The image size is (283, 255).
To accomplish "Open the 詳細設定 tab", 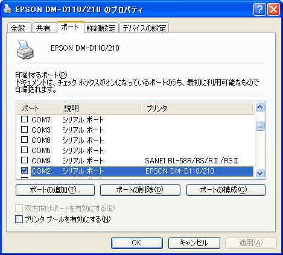I will click(101, 28).
